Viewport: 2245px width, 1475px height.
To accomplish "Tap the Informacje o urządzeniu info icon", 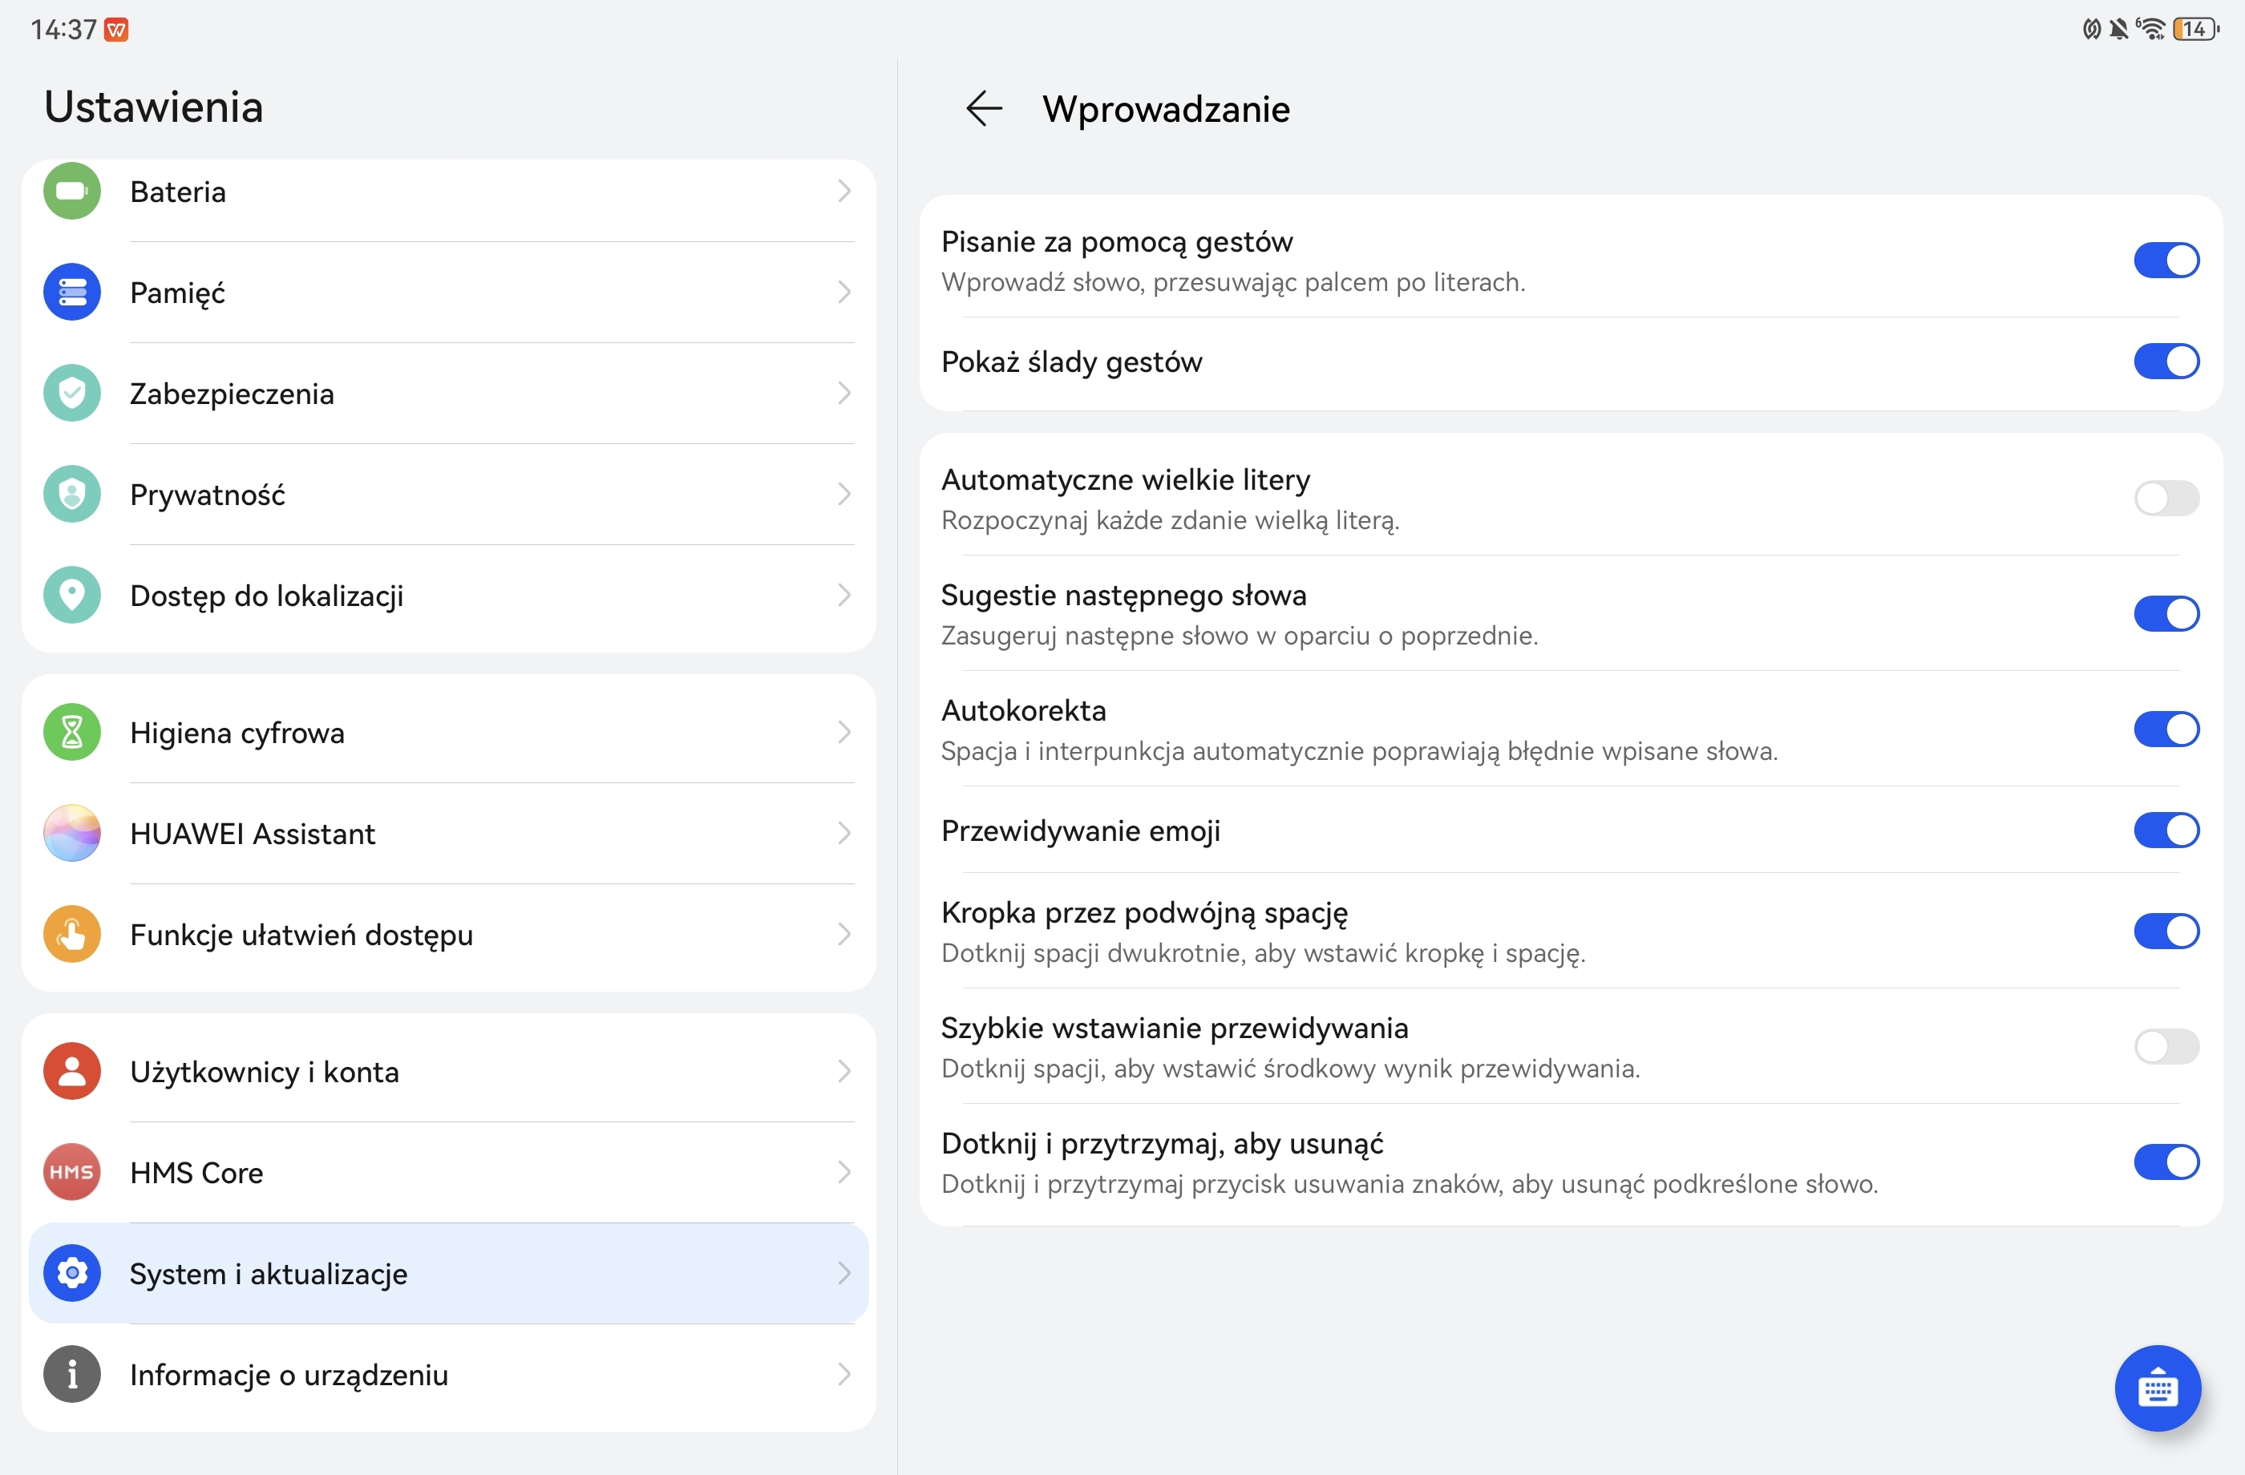I will 71,1374.
